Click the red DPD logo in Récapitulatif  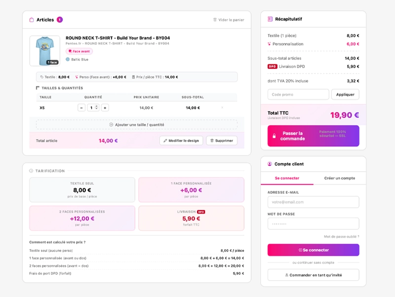[x=272, y=67]
